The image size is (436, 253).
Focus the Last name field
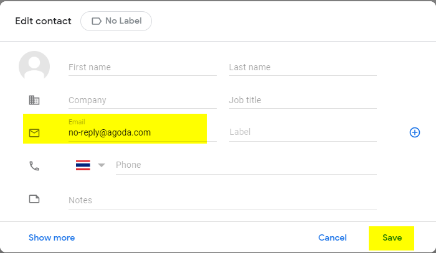pos(303,67)
